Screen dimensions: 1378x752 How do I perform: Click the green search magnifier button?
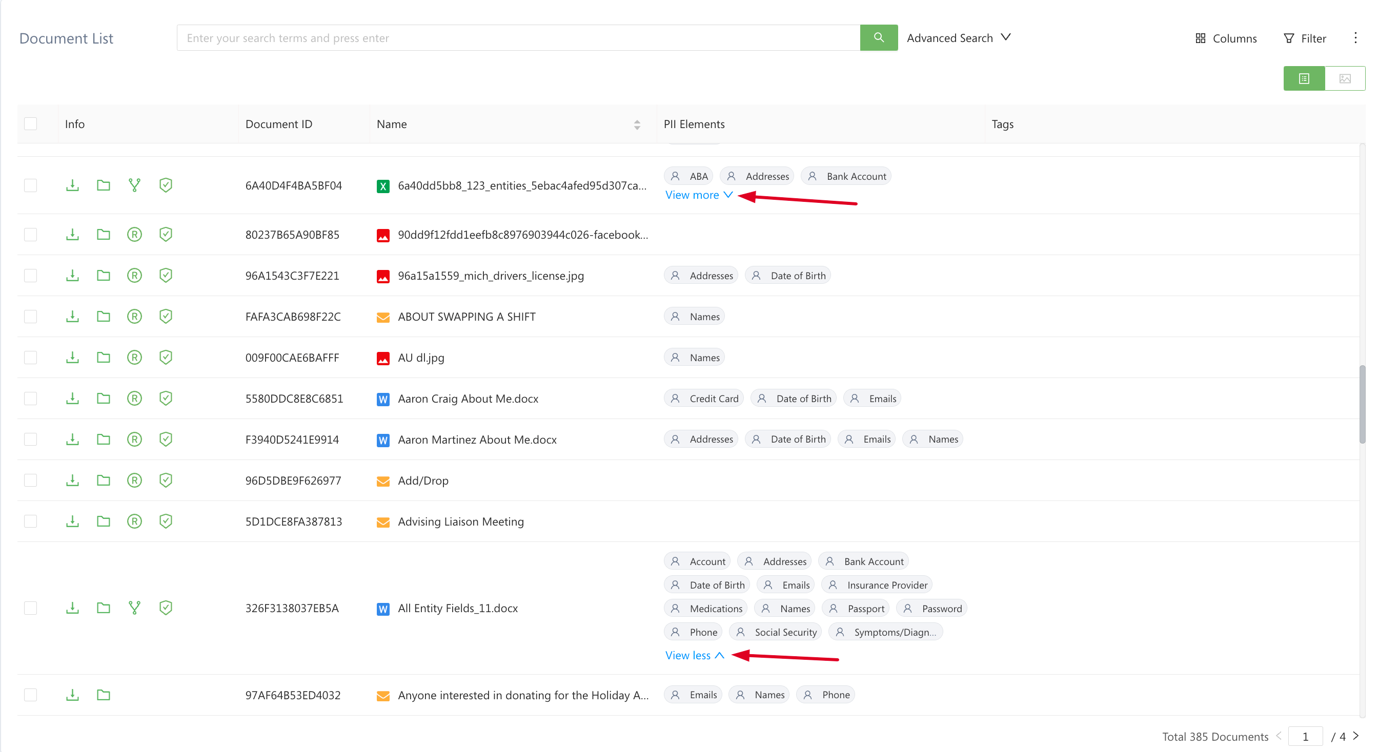coord(878,37)
